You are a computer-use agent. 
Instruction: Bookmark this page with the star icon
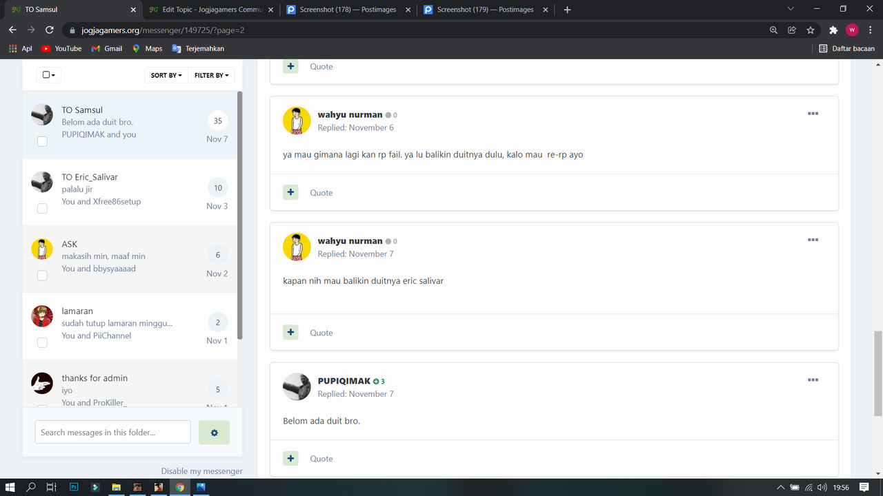(811, 30)
